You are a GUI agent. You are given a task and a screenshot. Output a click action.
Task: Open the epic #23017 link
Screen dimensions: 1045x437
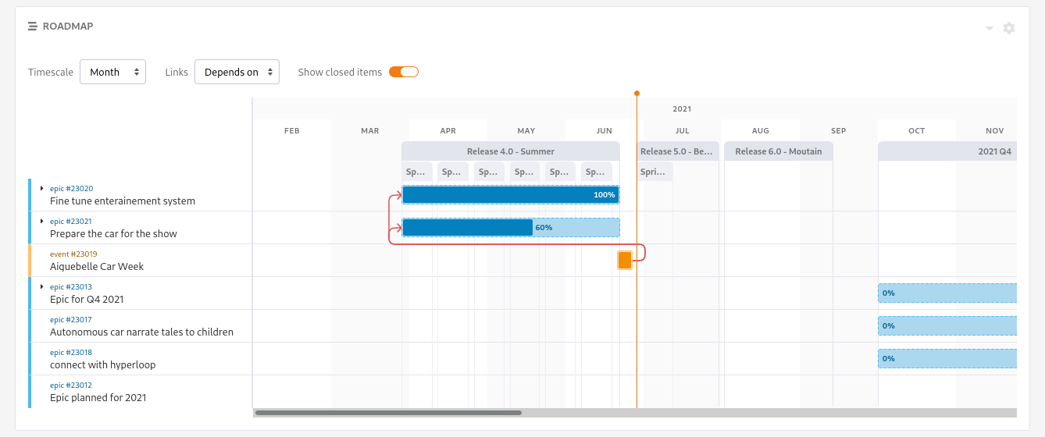[70, 320]
